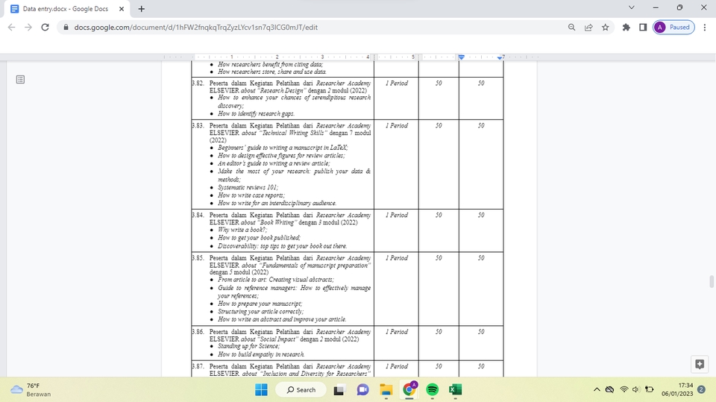This screenshot has height=402, width=716.
Task: Click "1 Period" cell in row 3.82
Action: point(396,83)
